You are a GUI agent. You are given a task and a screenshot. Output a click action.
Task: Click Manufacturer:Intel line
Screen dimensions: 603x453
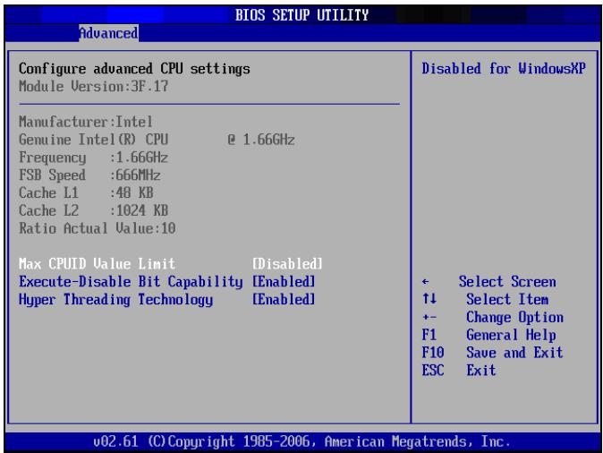[86, 122]
